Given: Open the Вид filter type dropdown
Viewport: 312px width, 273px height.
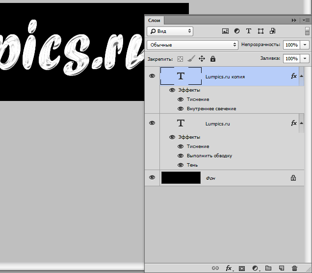Looking at the screenshot, I should point(170,31).
